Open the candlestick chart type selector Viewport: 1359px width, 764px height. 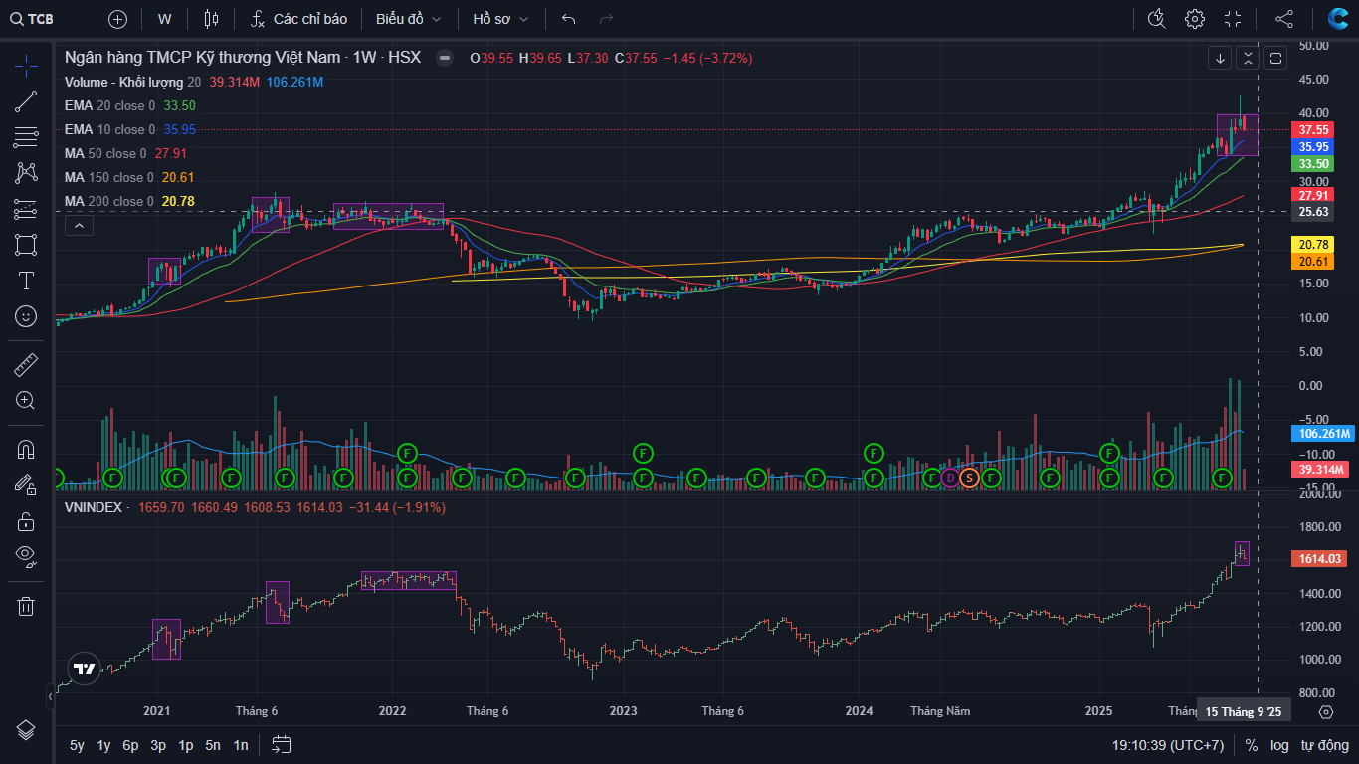coord(210,19)
